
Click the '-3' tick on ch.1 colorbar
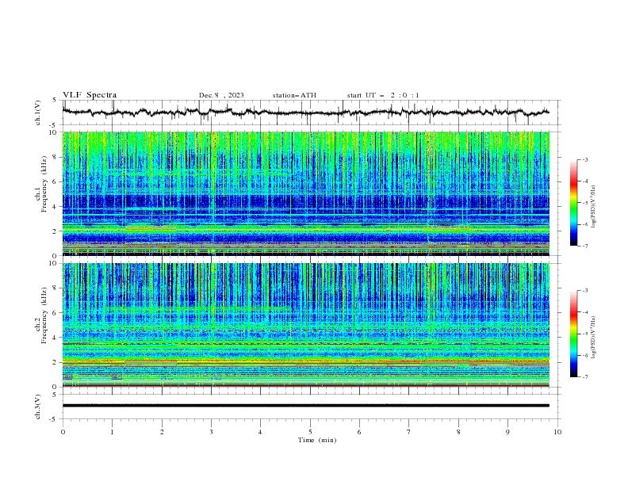[x=585, y=159]
